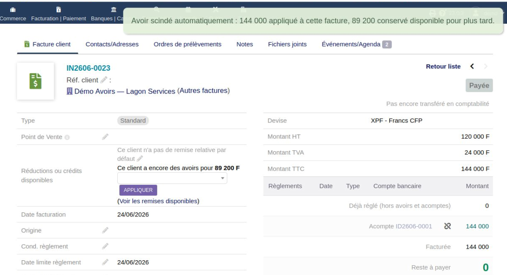The height and width of the screenshot is (275, 507).
Task: Unlink the Acompte ID2606-0001 credit icon
Action: tap(447, 226)
